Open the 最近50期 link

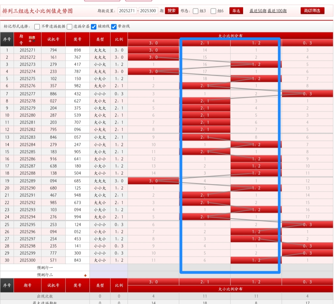(258, 11)
